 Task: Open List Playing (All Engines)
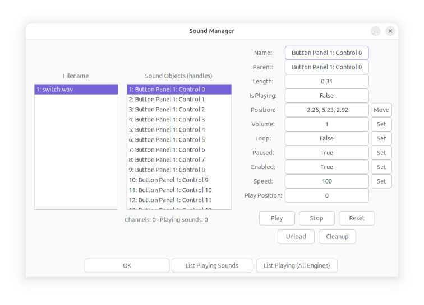click(297, 266)
